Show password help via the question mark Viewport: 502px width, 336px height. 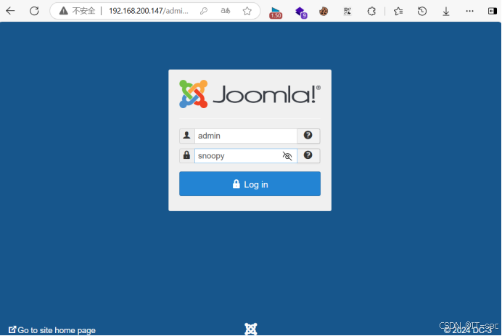click(x=308, y=156)
